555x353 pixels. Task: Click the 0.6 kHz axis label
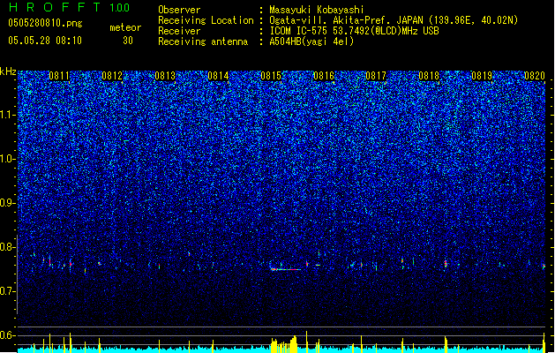(7, 335)
